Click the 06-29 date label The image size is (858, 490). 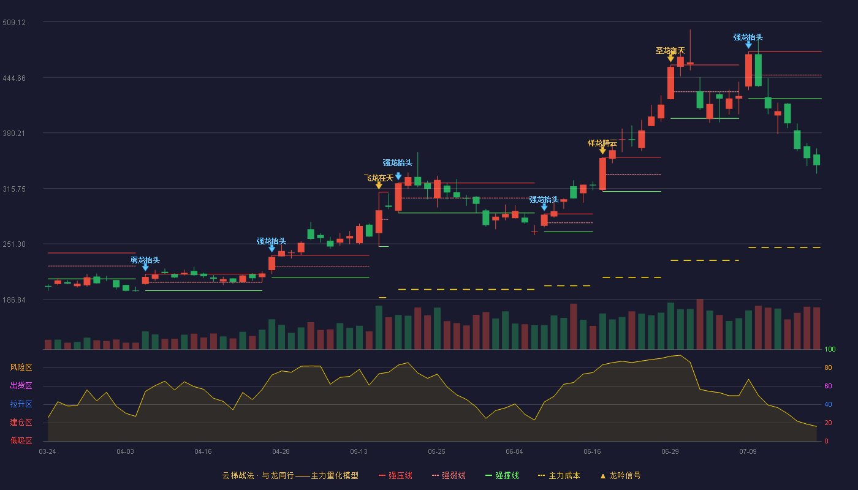click(x=670, y=451)
